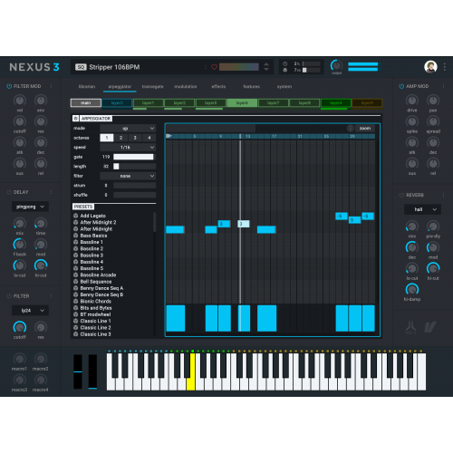Click the macro1 knob
The height and width of the screenshot is (453, 453).
click(x=20, y=359)
